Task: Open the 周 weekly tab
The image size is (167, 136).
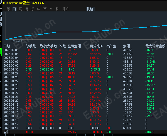Action: [x=21, y=9]
